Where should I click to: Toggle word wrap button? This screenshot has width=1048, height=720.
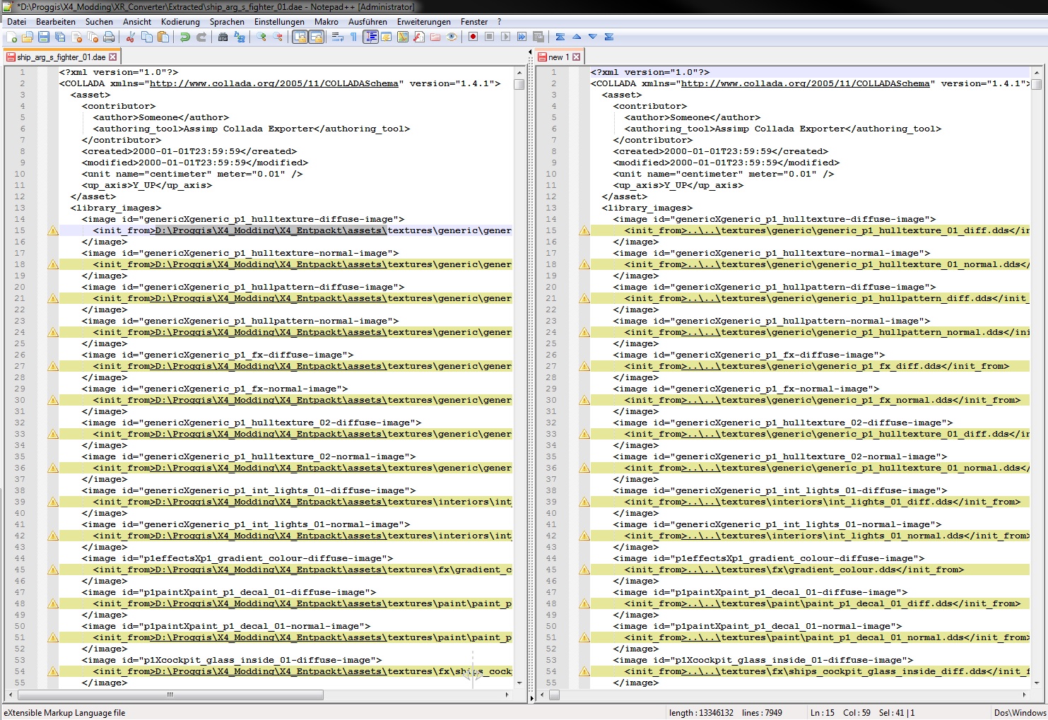click(338, 37)
